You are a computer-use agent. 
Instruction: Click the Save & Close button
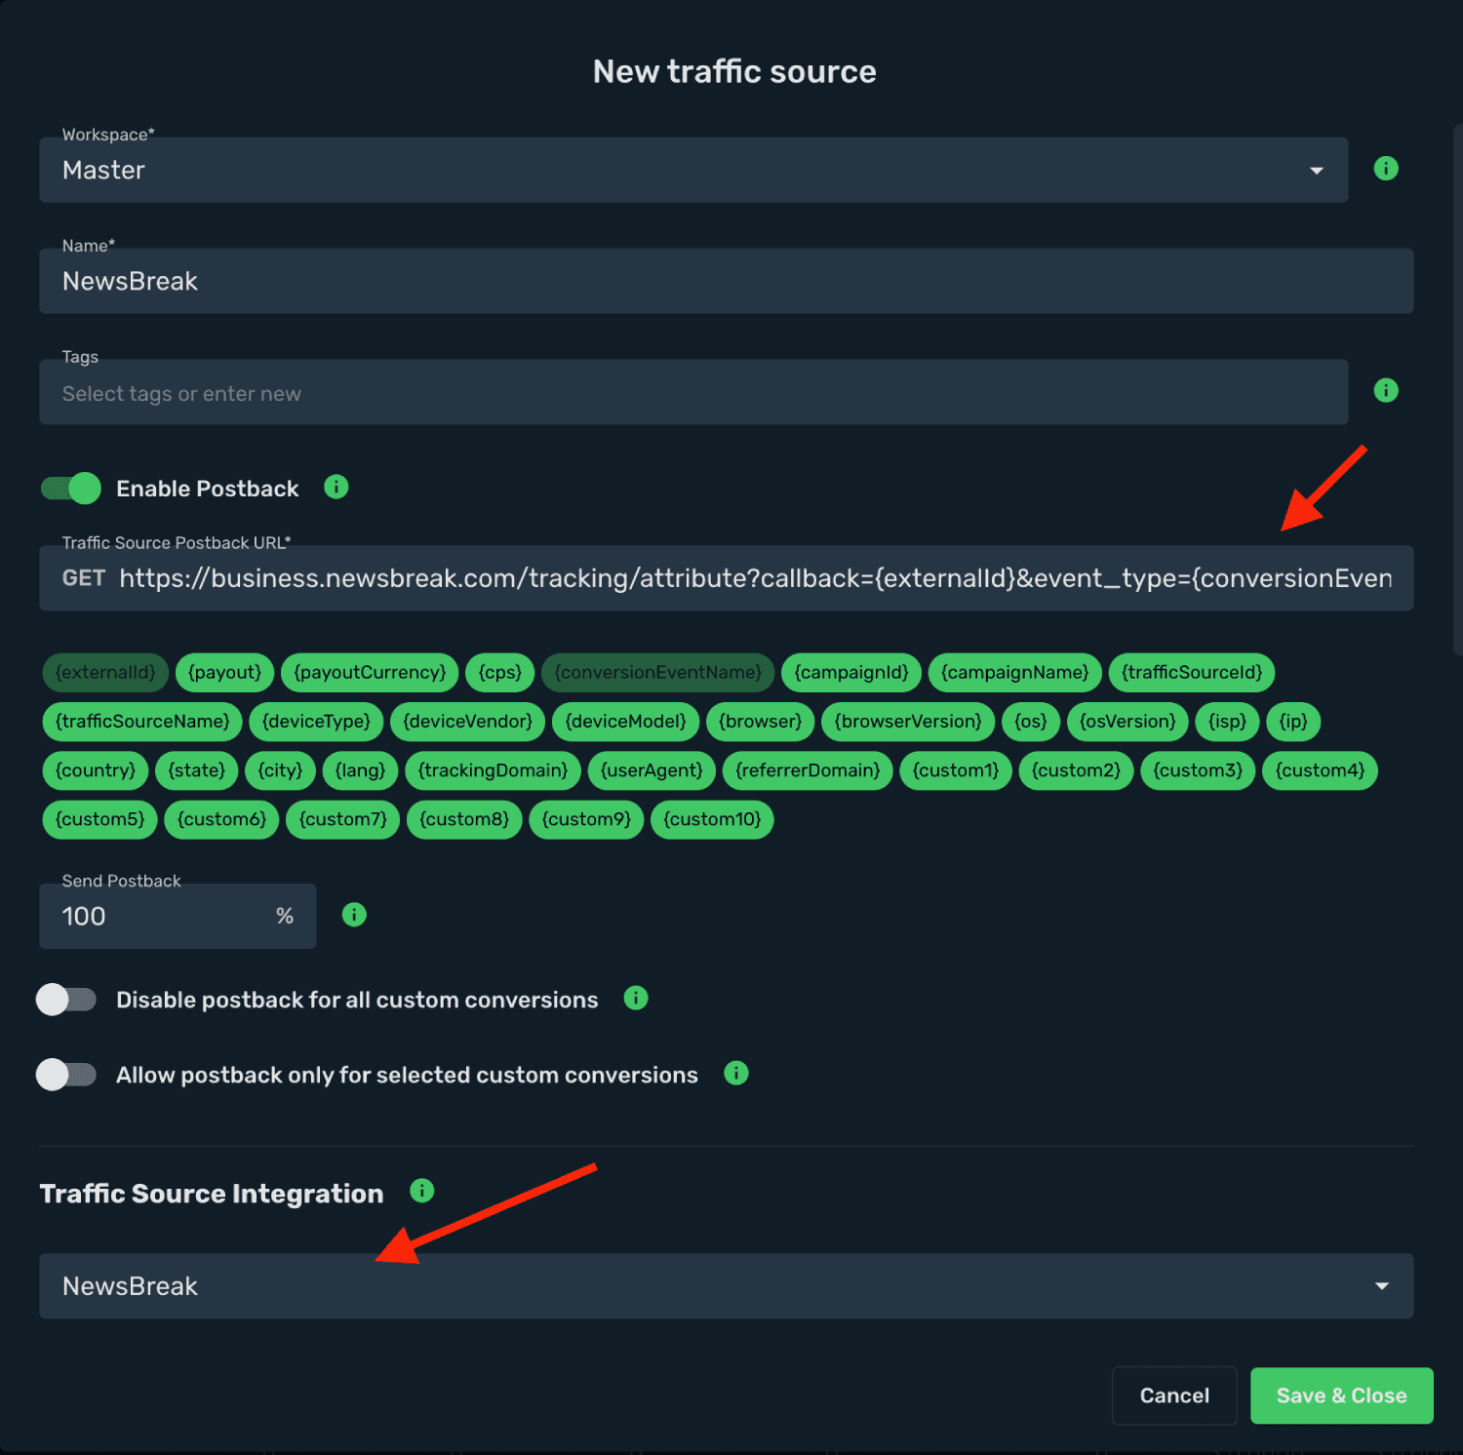pyautogui.click(x=1341, y=1396)
